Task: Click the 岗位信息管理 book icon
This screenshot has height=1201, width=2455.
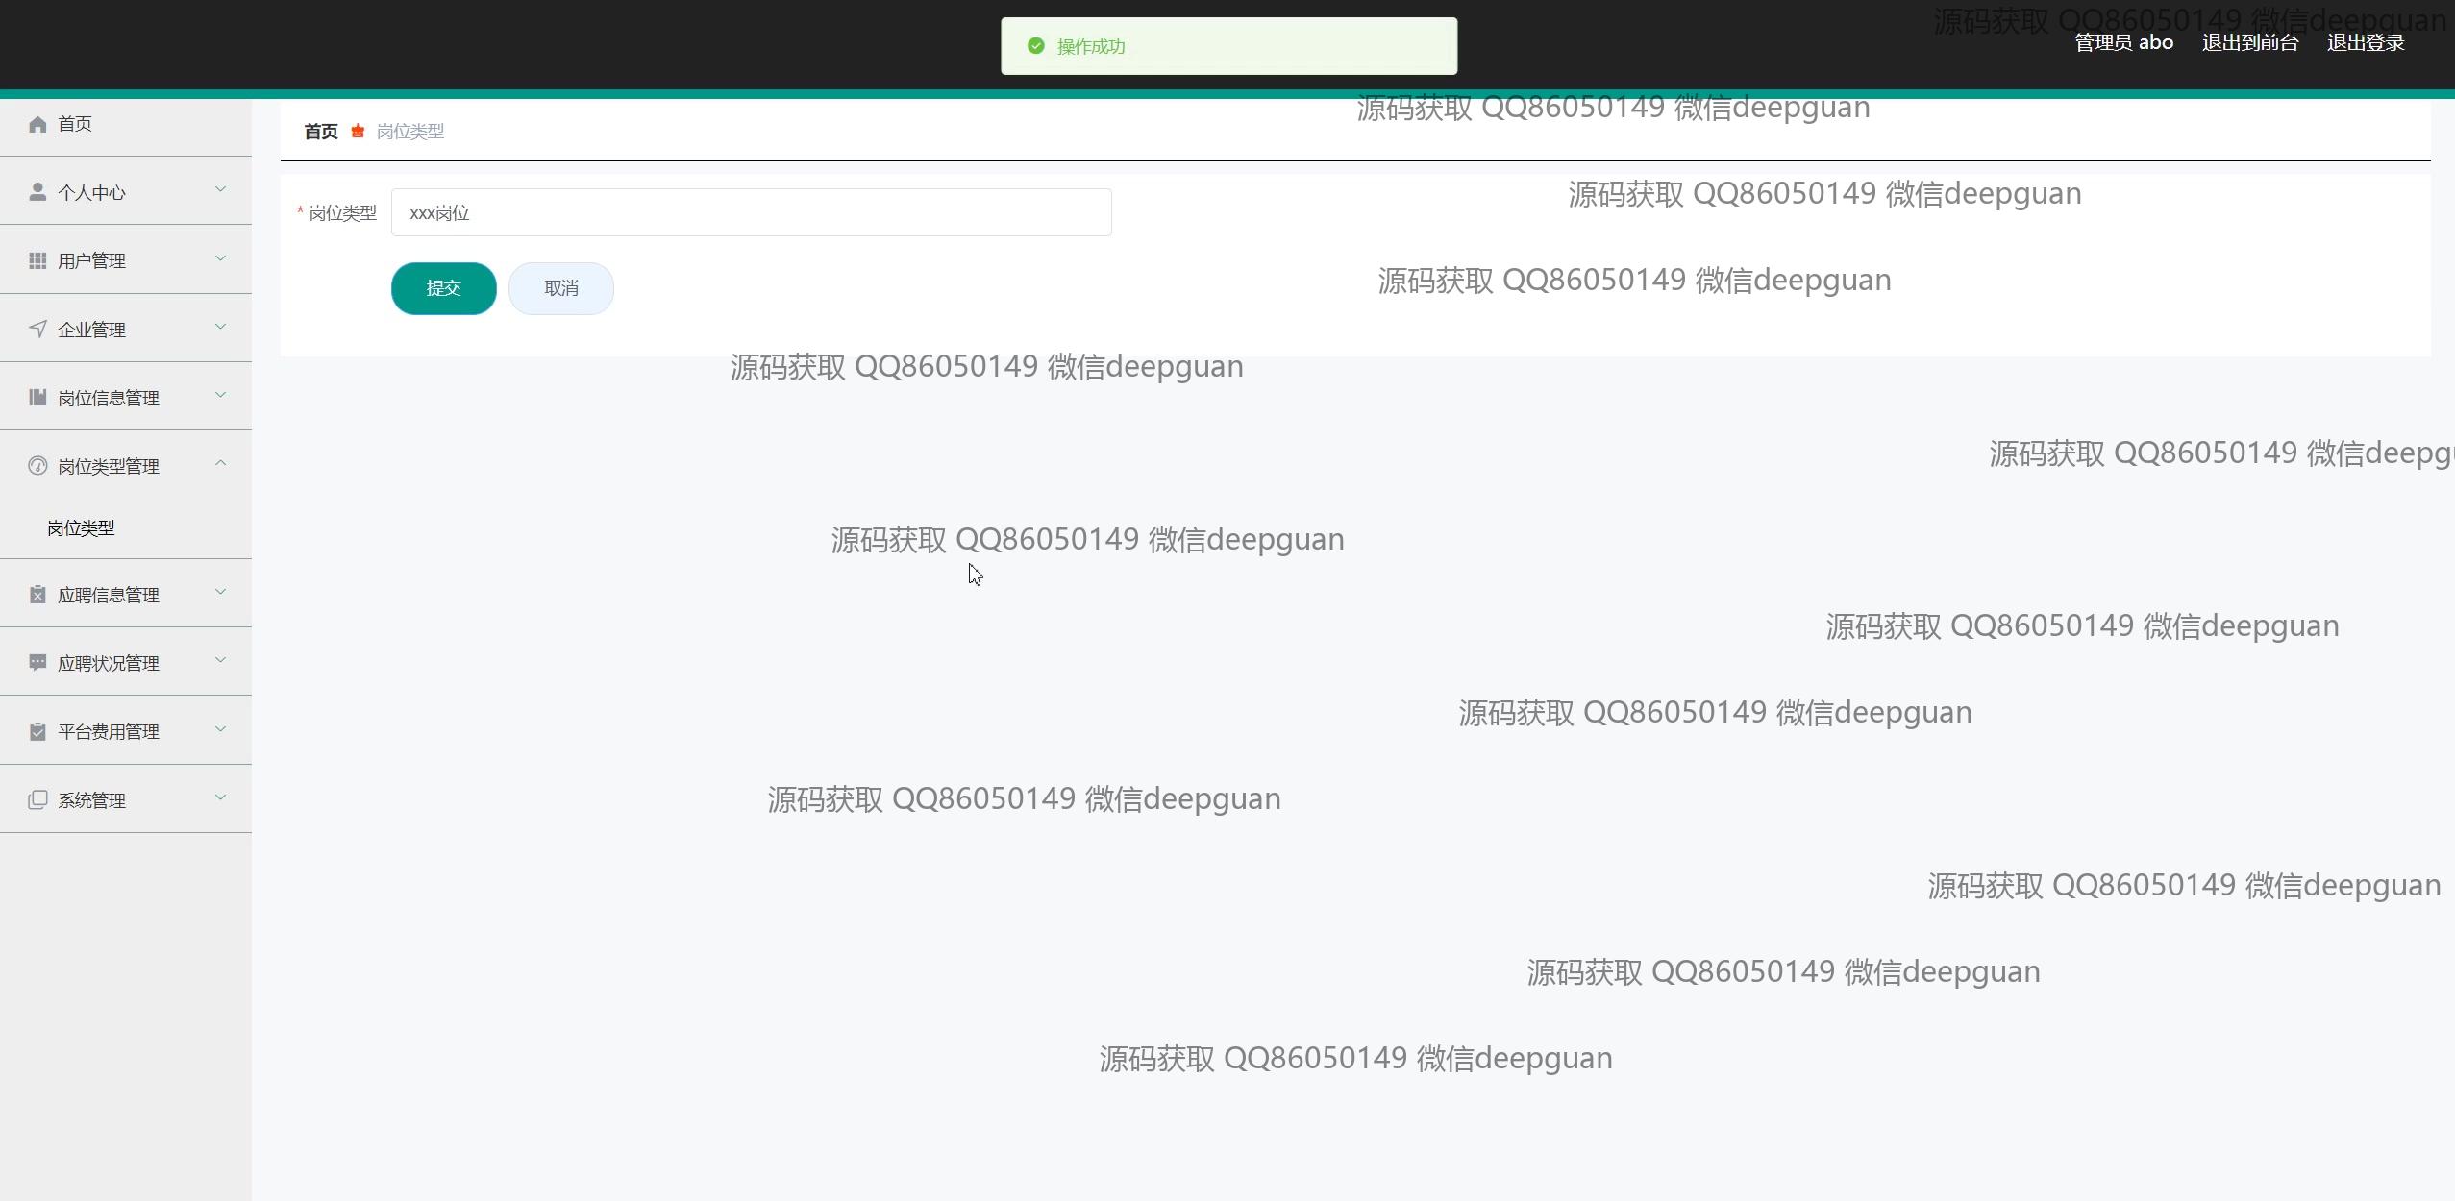Action: click(x=37, y=398)
